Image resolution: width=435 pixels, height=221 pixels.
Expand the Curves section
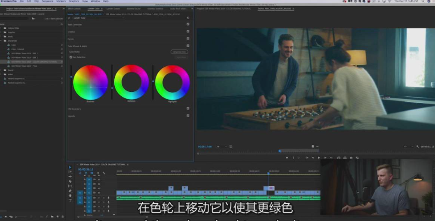coord(71,39)
